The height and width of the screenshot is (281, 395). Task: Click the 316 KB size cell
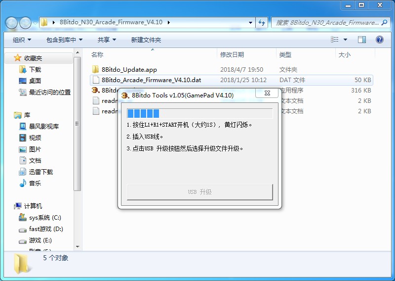coord(361,91)
